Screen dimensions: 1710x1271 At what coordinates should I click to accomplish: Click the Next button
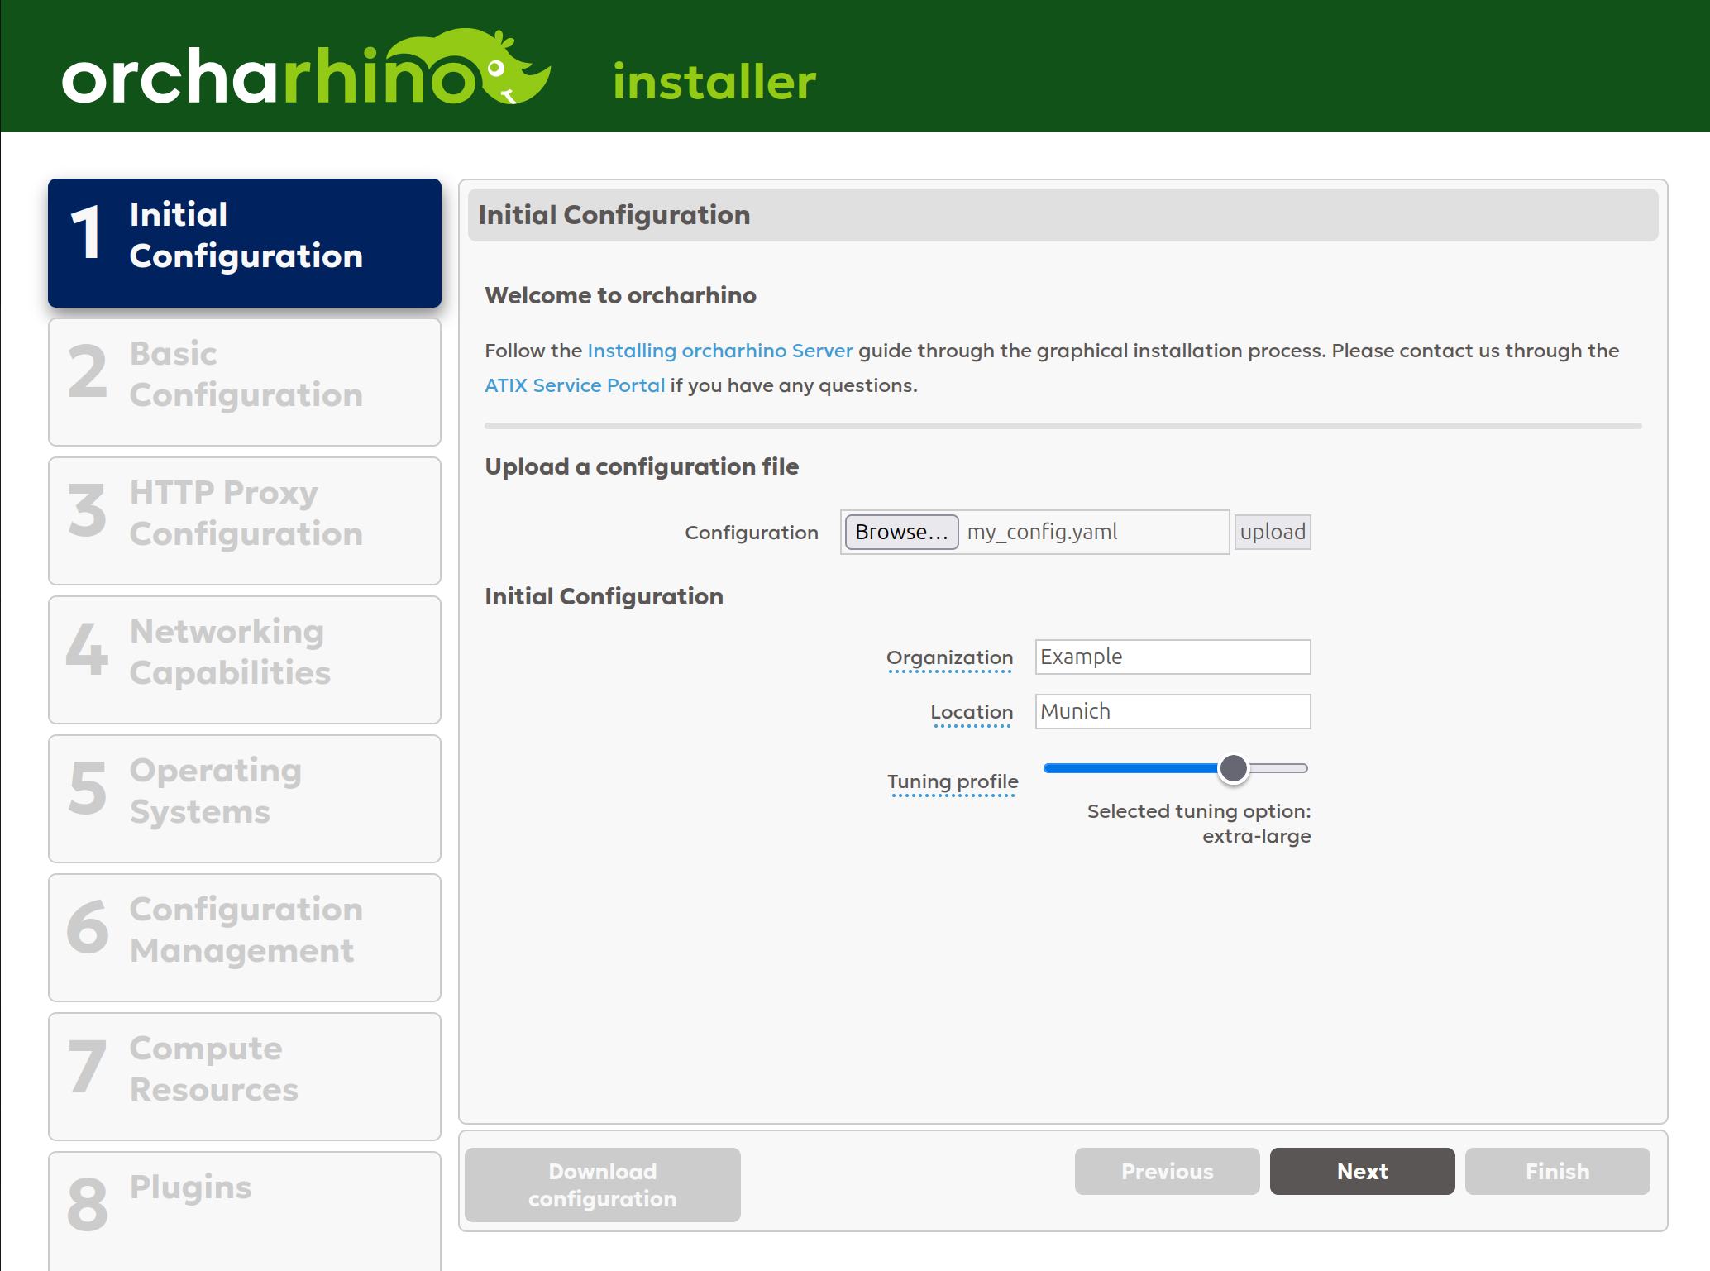tap(1361, 1171)
